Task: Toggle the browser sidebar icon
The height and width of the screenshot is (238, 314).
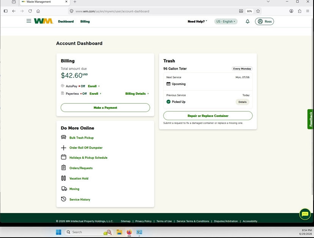Action: [x=6, y=11]
